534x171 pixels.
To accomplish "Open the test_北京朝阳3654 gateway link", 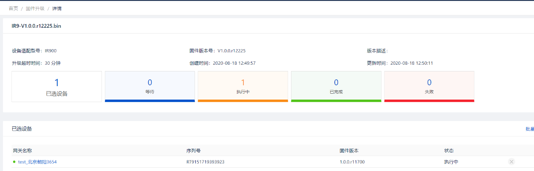I will coord(37,162).
